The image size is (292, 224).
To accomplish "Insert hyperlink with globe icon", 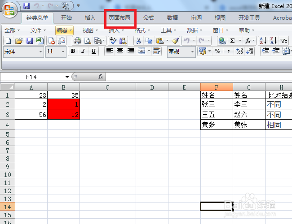I will [222, 41].
